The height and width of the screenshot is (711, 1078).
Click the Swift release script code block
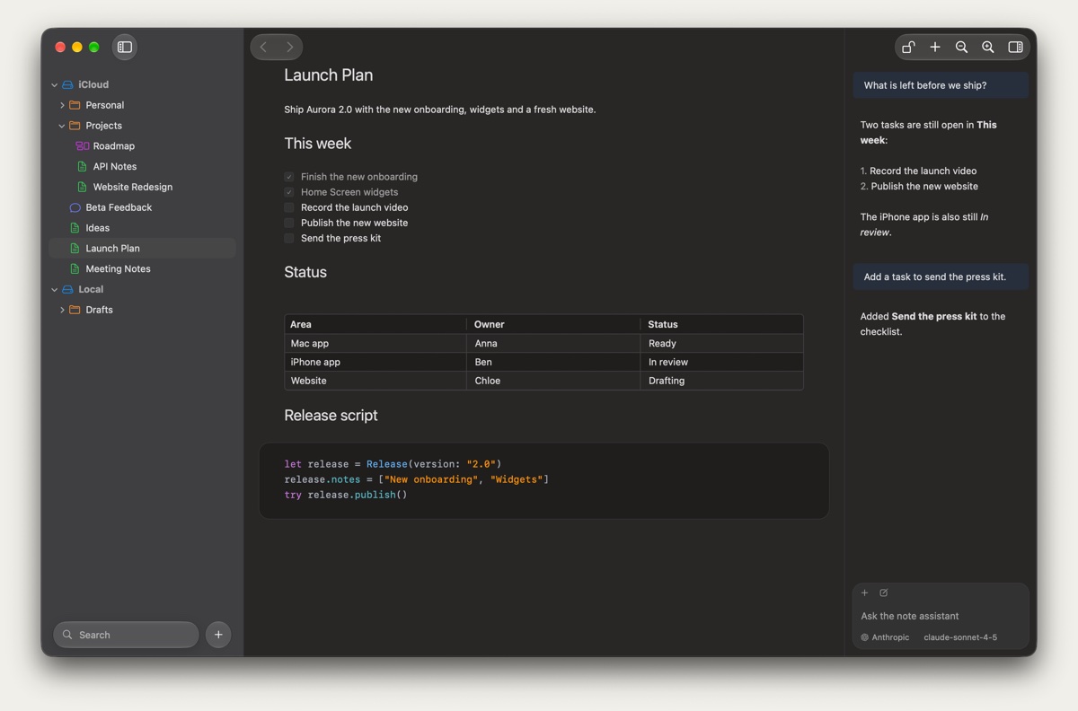click(x=543, y=480)
